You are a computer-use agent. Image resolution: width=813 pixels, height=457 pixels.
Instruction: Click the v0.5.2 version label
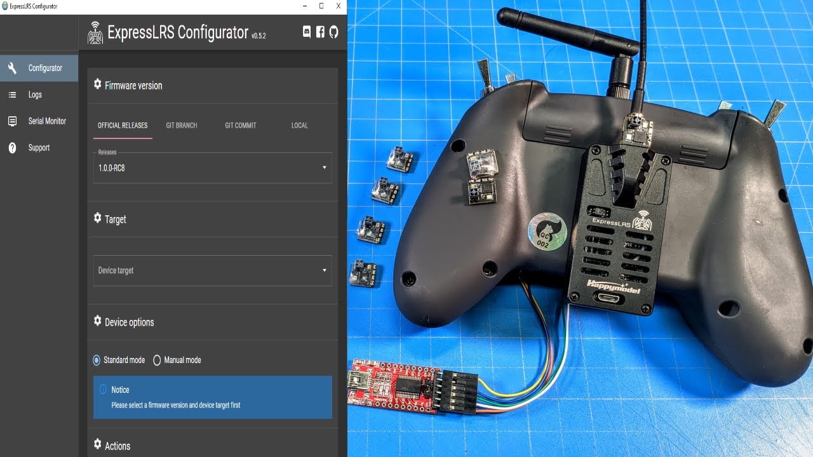(259, 36)
